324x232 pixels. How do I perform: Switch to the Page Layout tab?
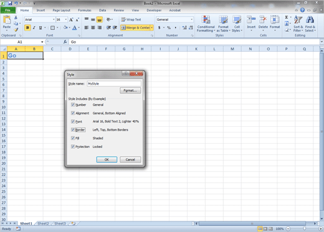coord(61,10)
